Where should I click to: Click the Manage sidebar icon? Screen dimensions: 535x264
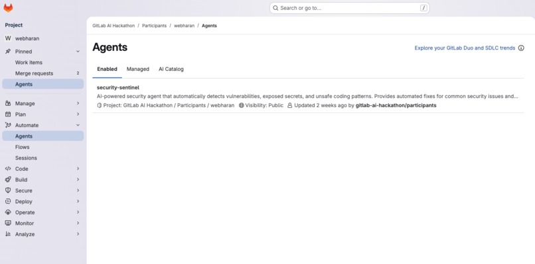[8, 103]
